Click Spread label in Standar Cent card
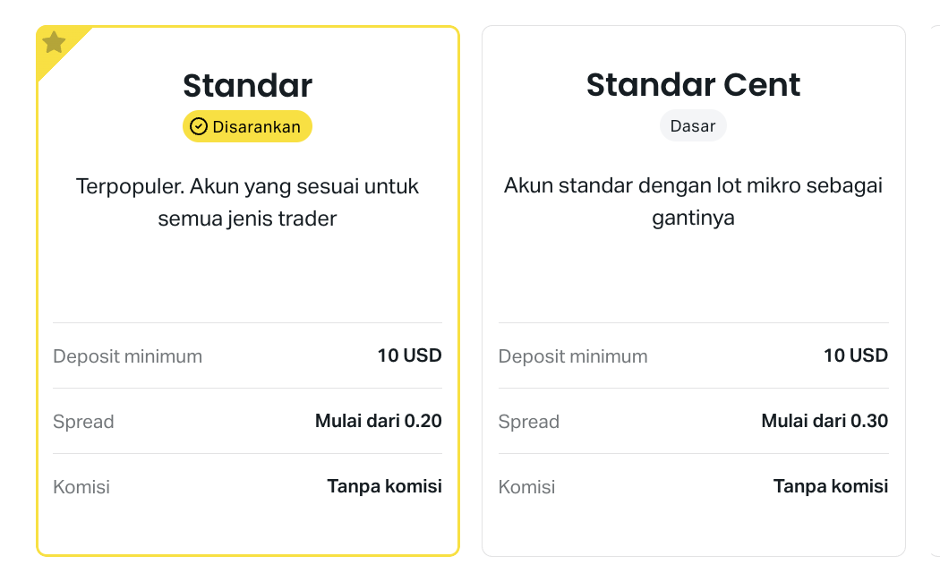The image size is (940, 582). click(x=529, y=422)
